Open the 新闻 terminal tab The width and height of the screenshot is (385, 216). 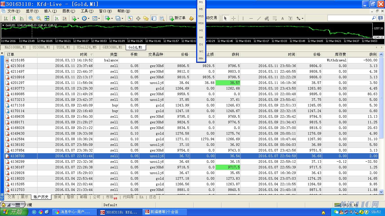click(57, 197)
